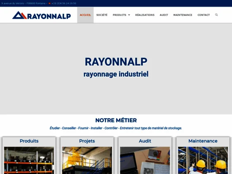
Task: Click the Maintenance card heading
Action: (203, 141)
